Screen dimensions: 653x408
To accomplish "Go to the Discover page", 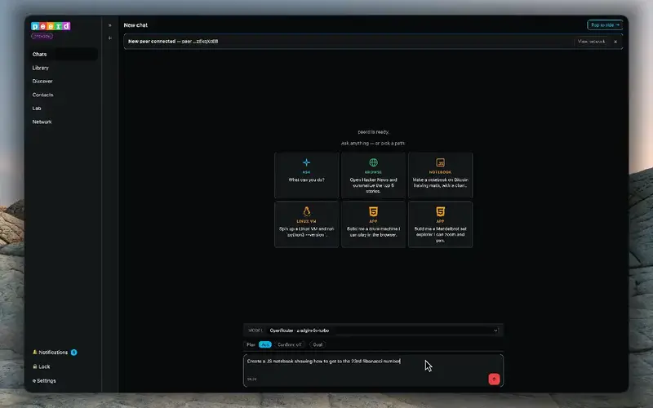I will pos(42,81).
